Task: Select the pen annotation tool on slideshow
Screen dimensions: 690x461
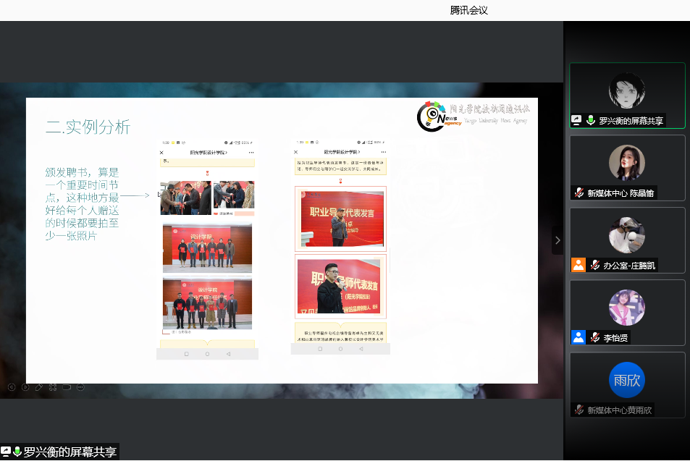Action: pos(39,387)
